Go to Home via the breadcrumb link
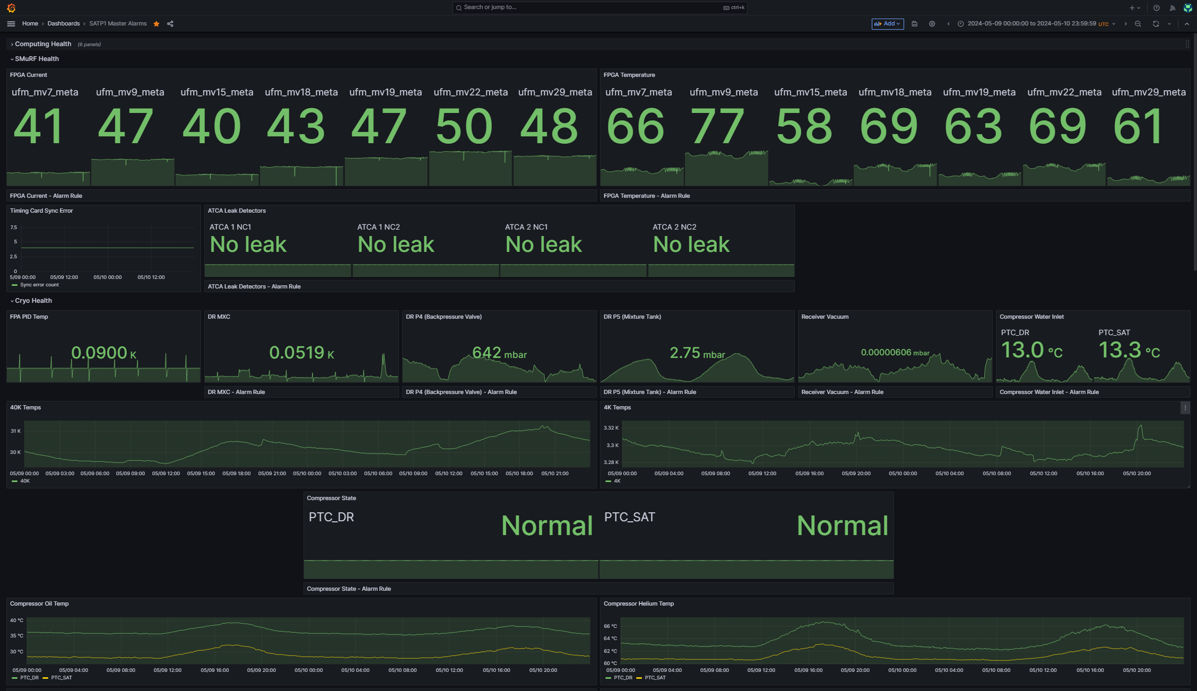1197x691 pixels. pyautogui.click(x=30, y=23)
